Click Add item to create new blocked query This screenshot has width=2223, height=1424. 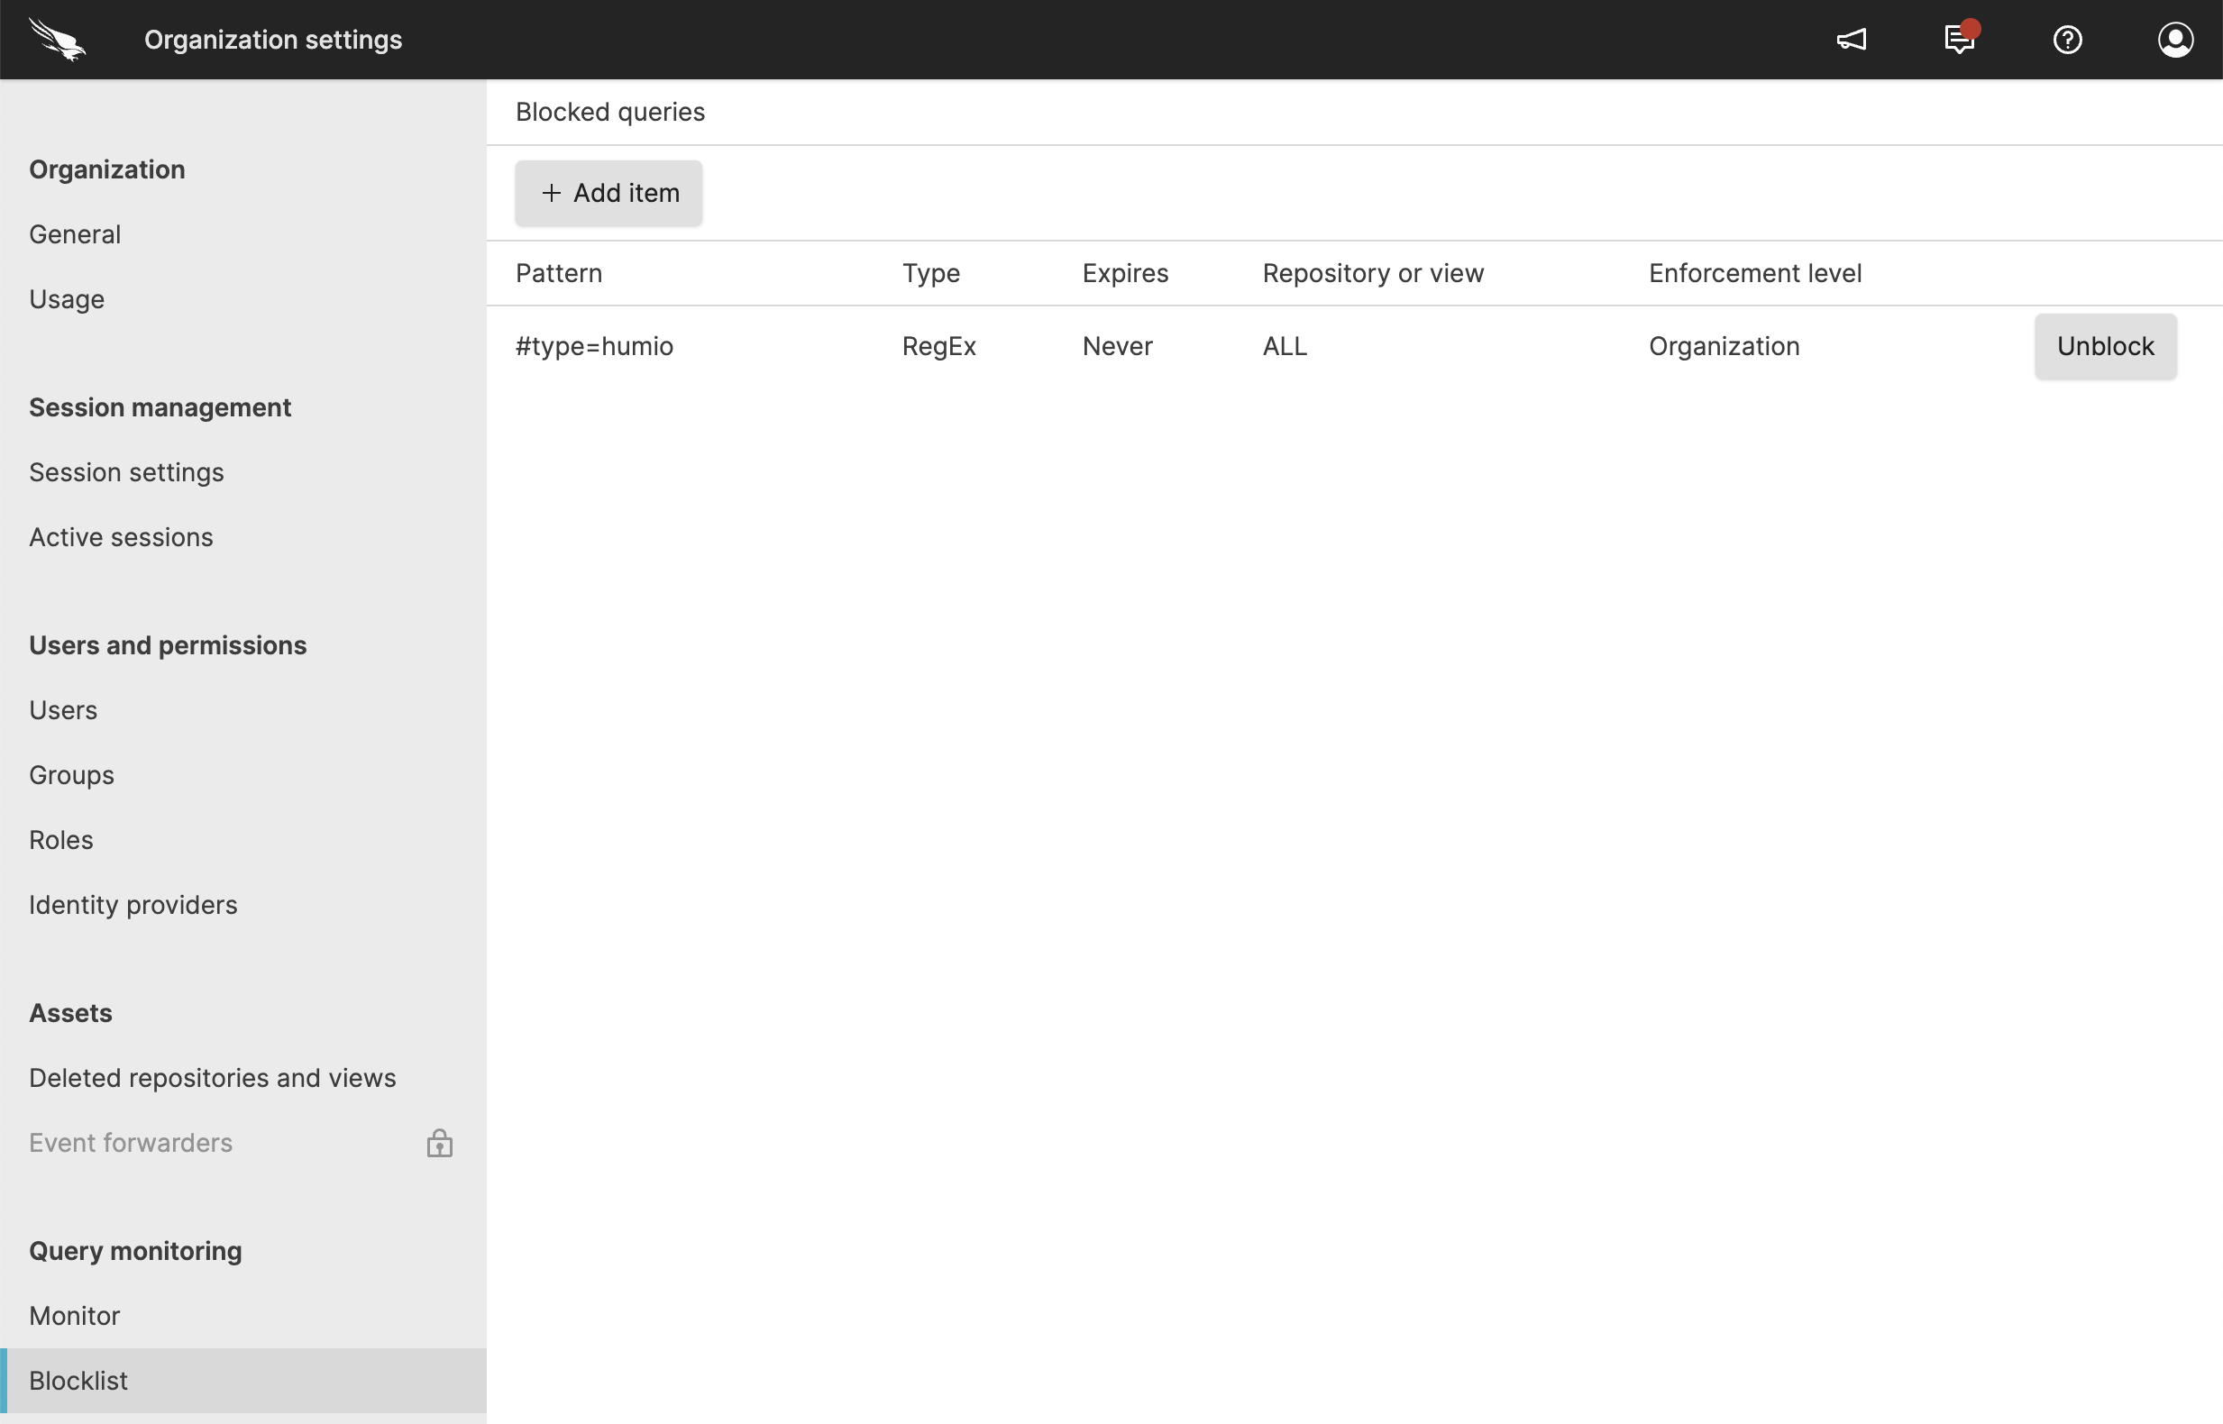[606, 193]
